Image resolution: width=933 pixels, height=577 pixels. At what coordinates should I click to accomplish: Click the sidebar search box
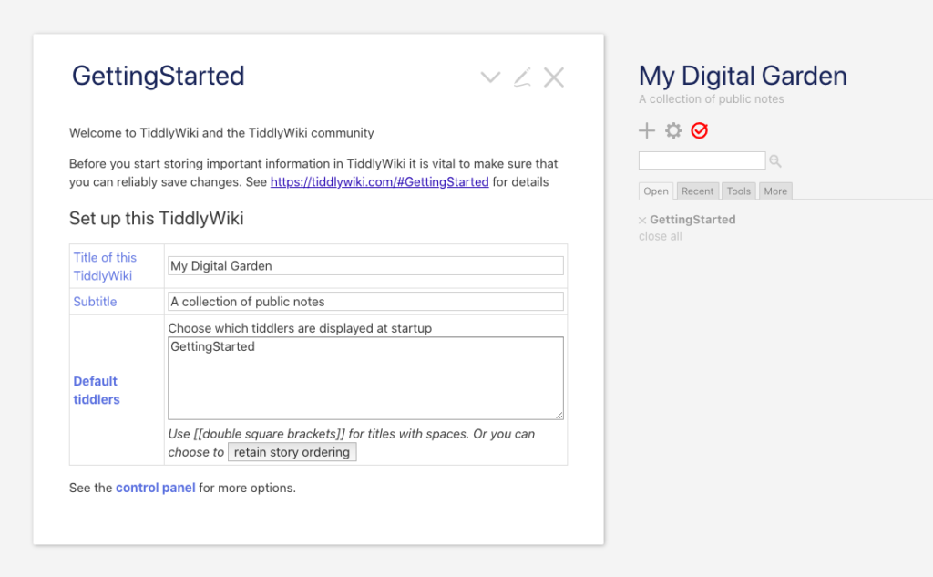(x=702, y=161)
